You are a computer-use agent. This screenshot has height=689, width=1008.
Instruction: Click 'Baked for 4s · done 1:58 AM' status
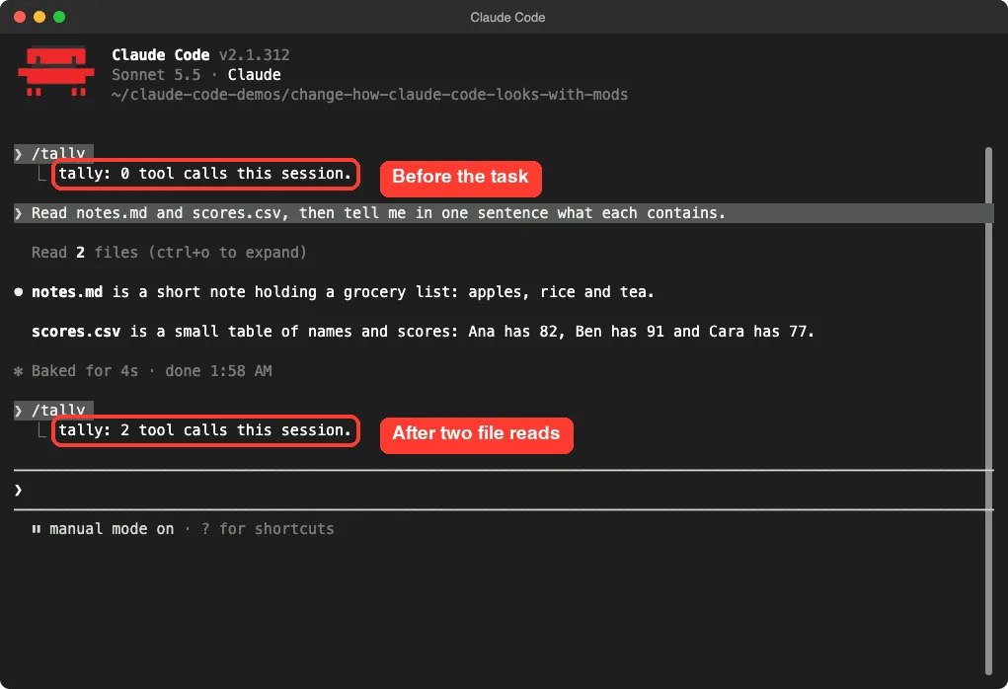pos(152,371)
